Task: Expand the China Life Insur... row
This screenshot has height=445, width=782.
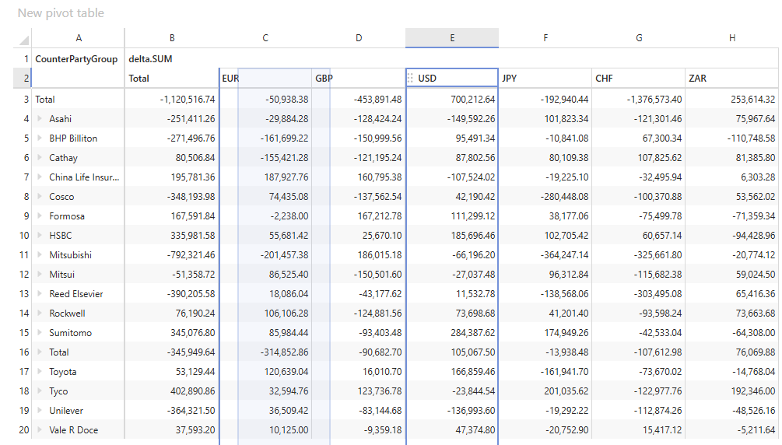Action: point(40,177)
